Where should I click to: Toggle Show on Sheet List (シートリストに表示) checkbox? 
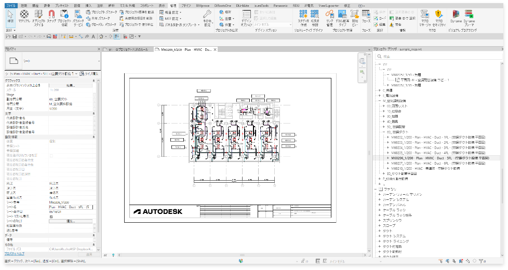[51, 217]
